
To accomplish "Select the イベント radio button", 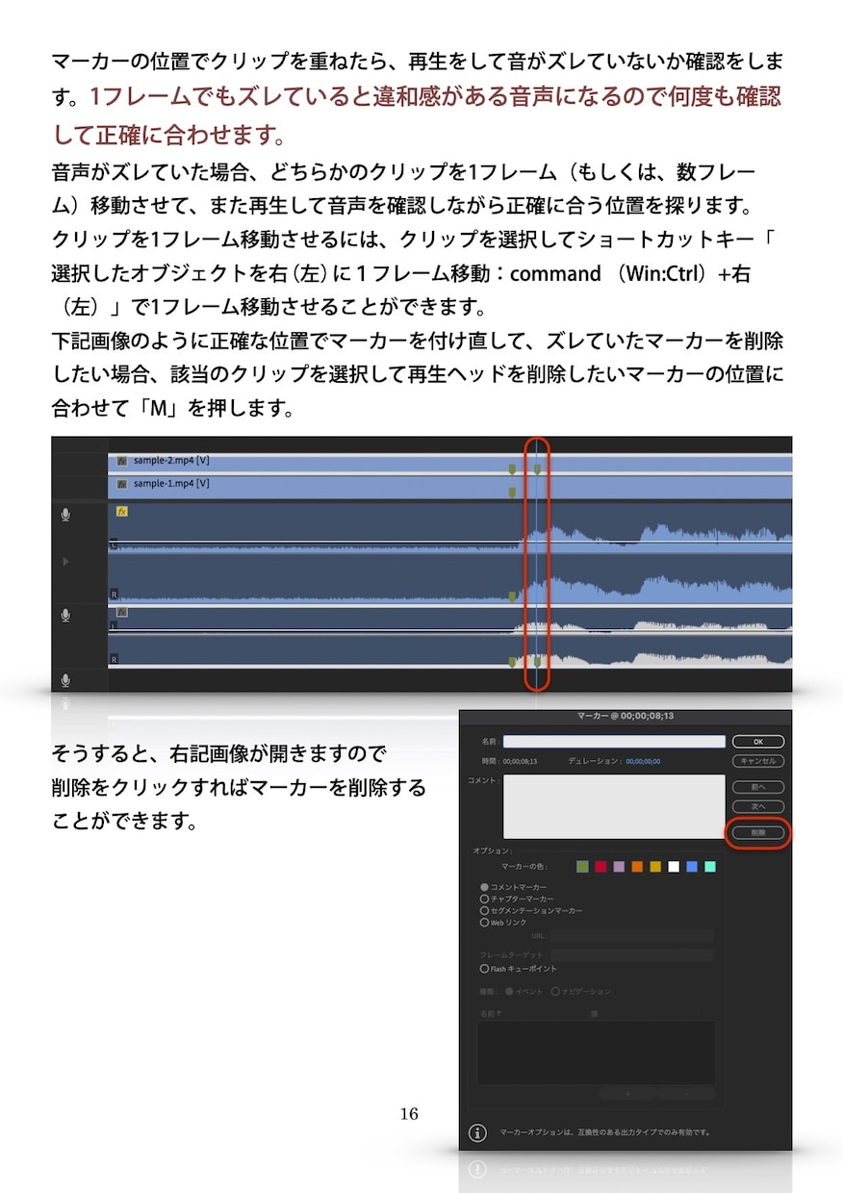I will coord(510,991).
